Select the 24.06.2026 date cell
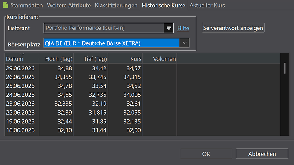 coord(20,95)
